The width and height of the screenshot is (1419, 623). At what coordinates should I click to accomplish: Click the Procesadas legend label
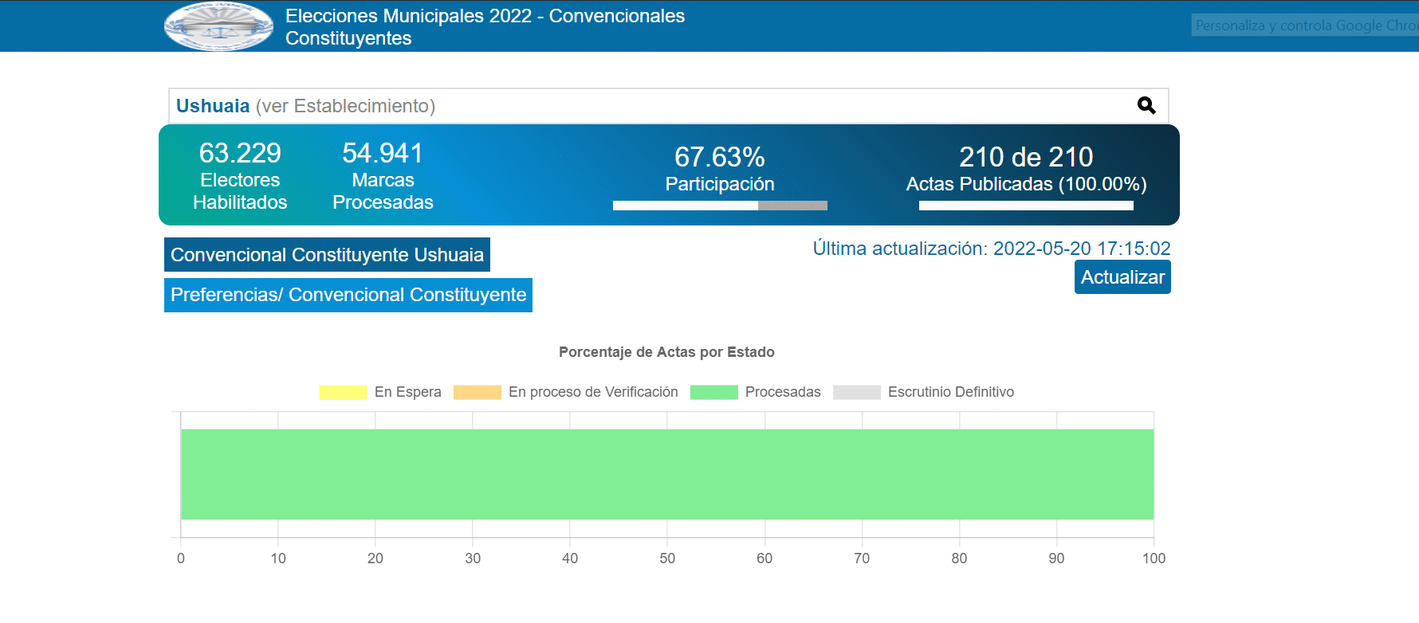pos(783,392)
